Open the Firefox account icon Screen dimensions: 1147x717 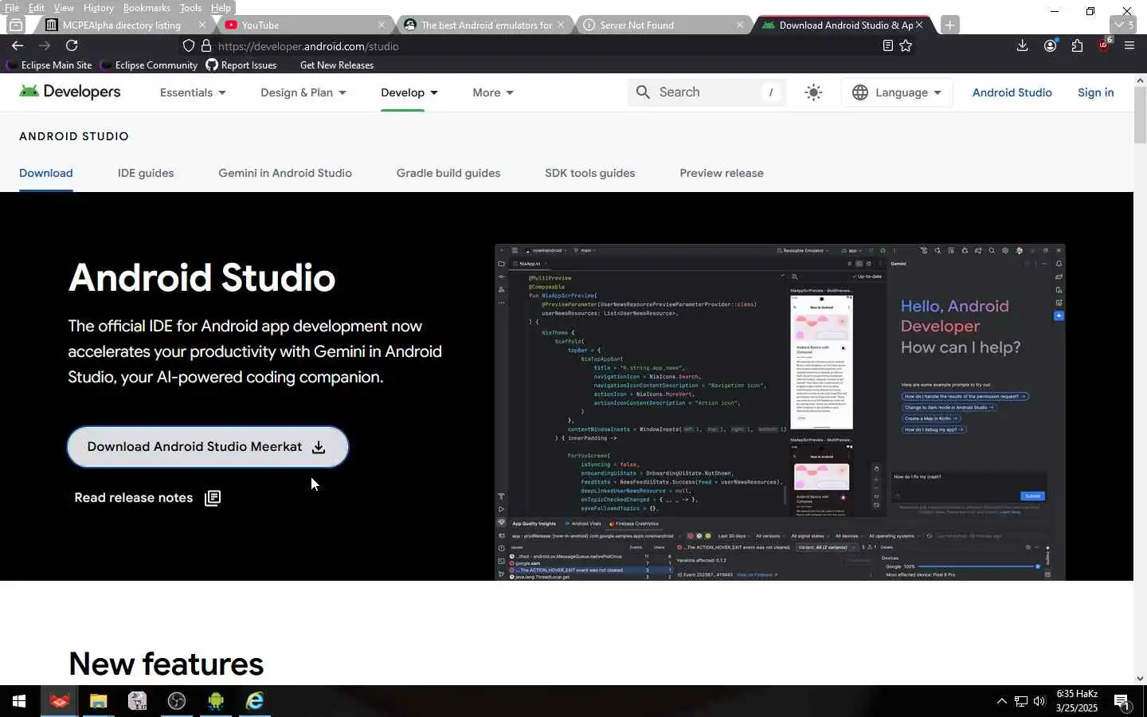(x=1050, y=45)
